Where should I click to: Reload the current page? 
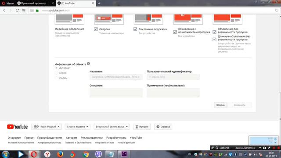(x=17, y=11)
